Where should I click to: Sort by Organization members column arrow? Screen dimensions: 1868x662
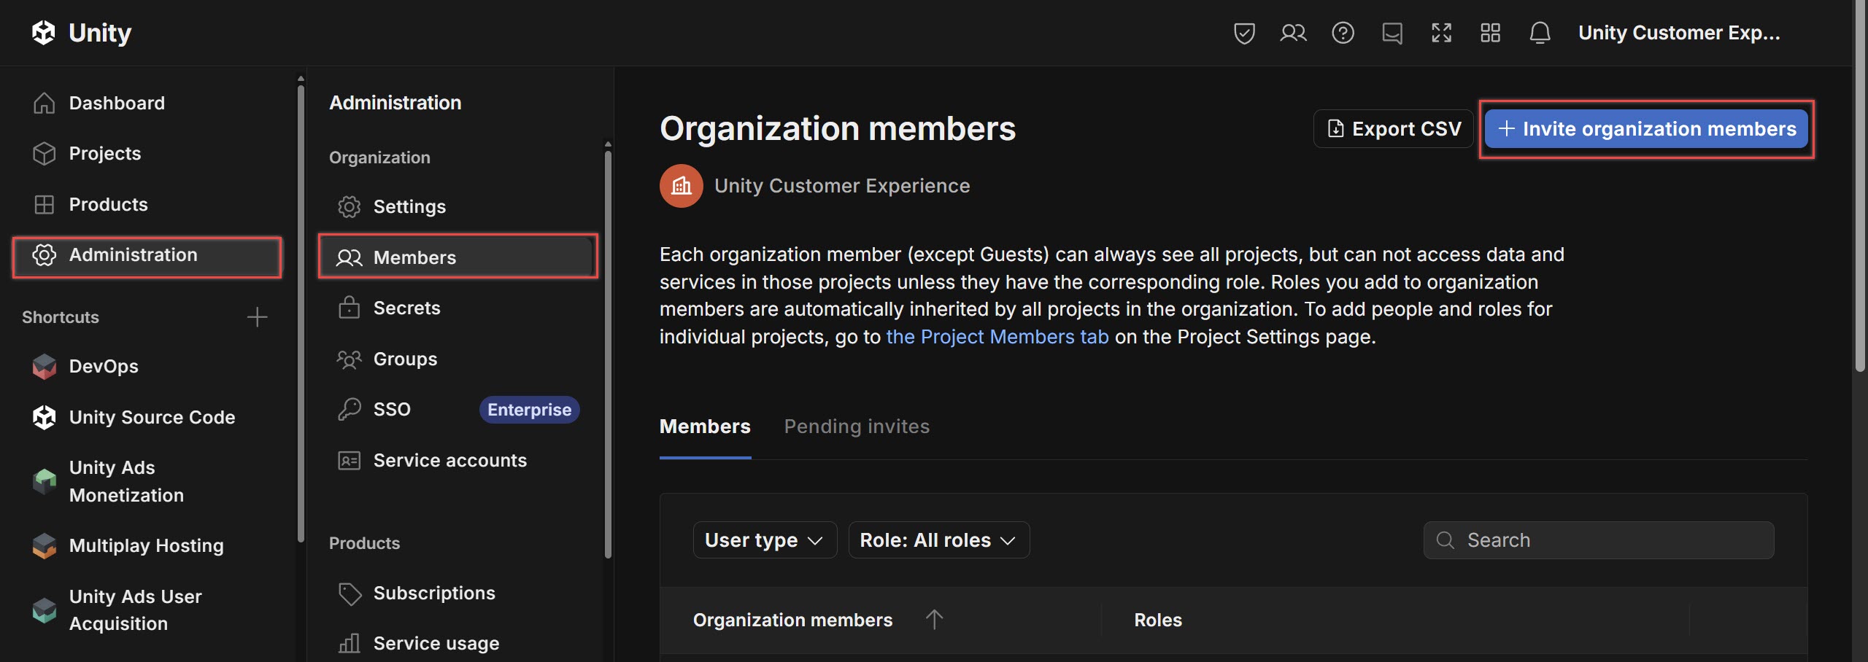tap(934, 620)
